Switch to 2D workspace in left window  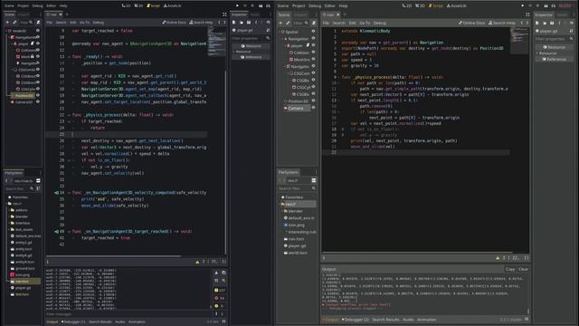(x=126, y=5)
